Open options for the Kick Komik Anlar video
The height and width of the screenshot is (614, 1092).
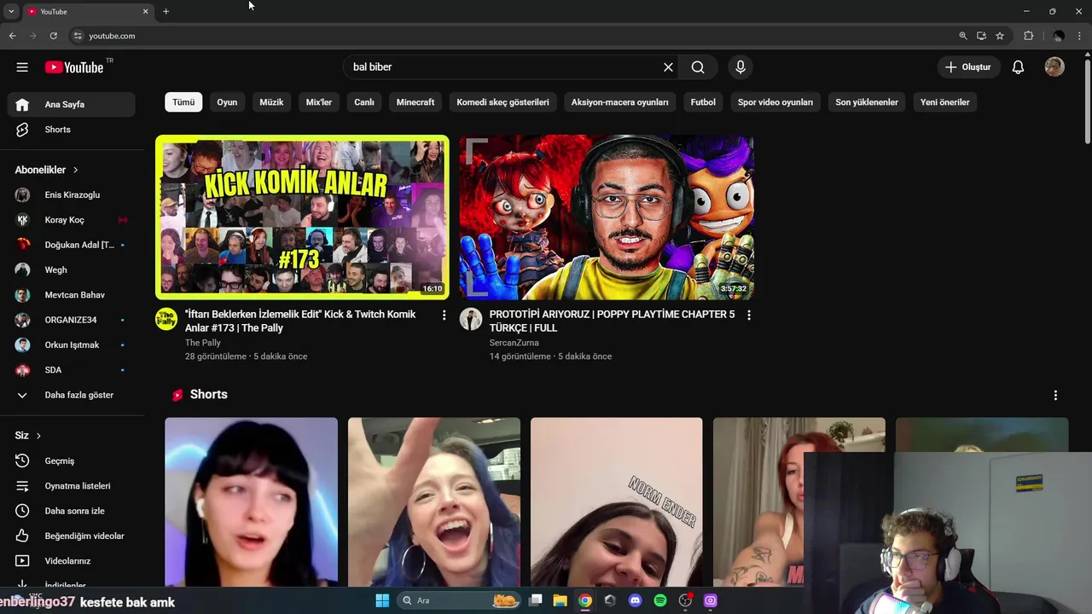444,316
